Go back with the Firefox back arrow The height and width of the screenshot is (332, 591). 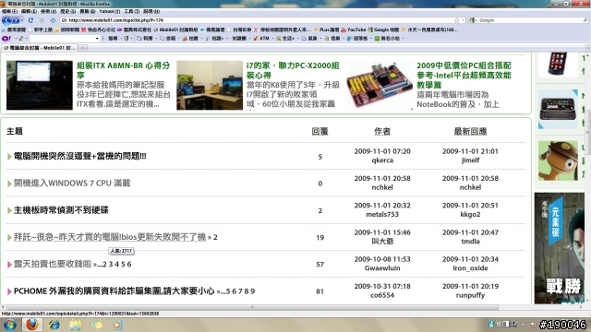click(x=6, y=20)
